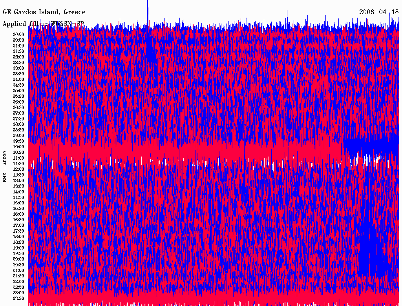Click the station title GE Gavdos Island, Greece
This screenshot has height=306, width=402.
(x=44, y=12)
